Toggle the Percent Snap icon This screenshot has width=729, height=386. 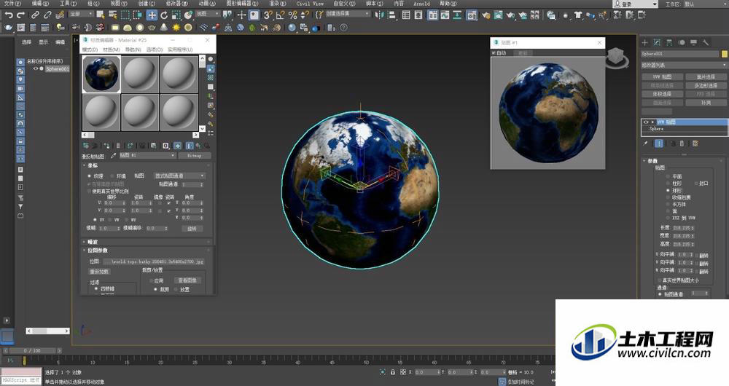(292, 15)
